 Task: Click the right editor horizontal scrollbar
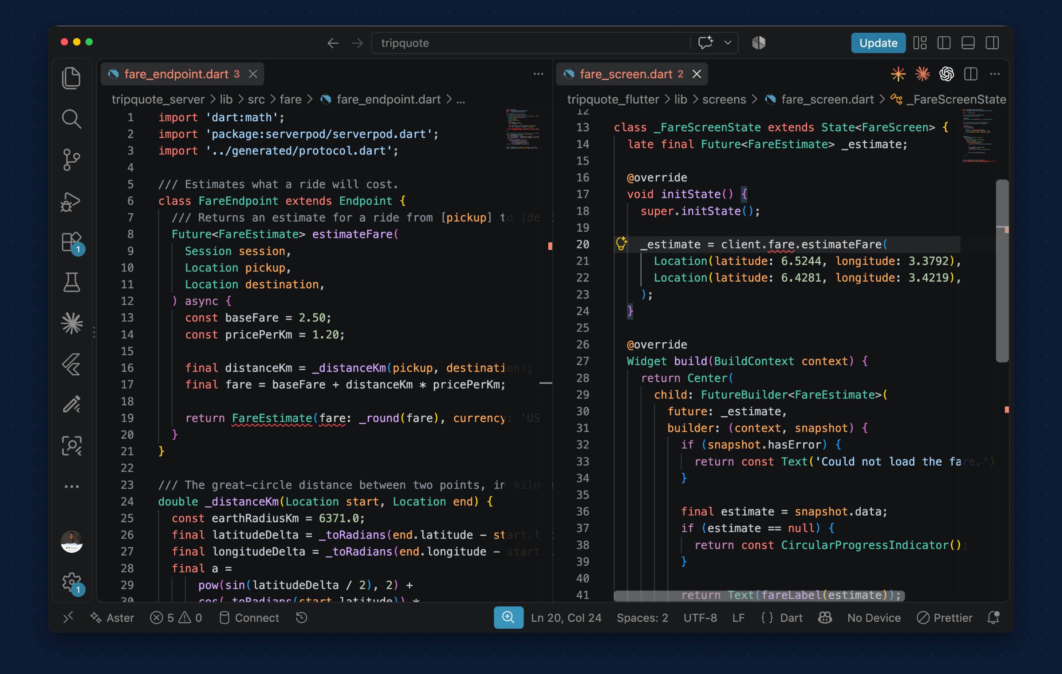(759, 596)
